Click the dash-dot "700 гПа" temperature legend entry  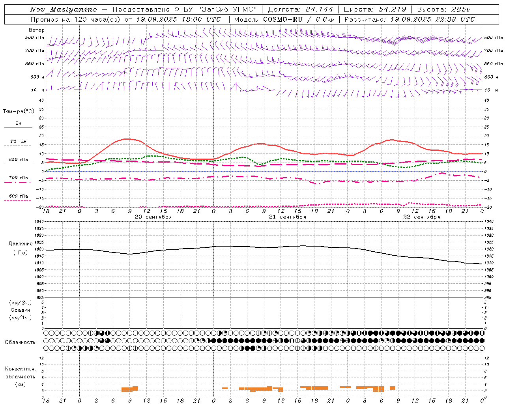[x=19, y=178]
